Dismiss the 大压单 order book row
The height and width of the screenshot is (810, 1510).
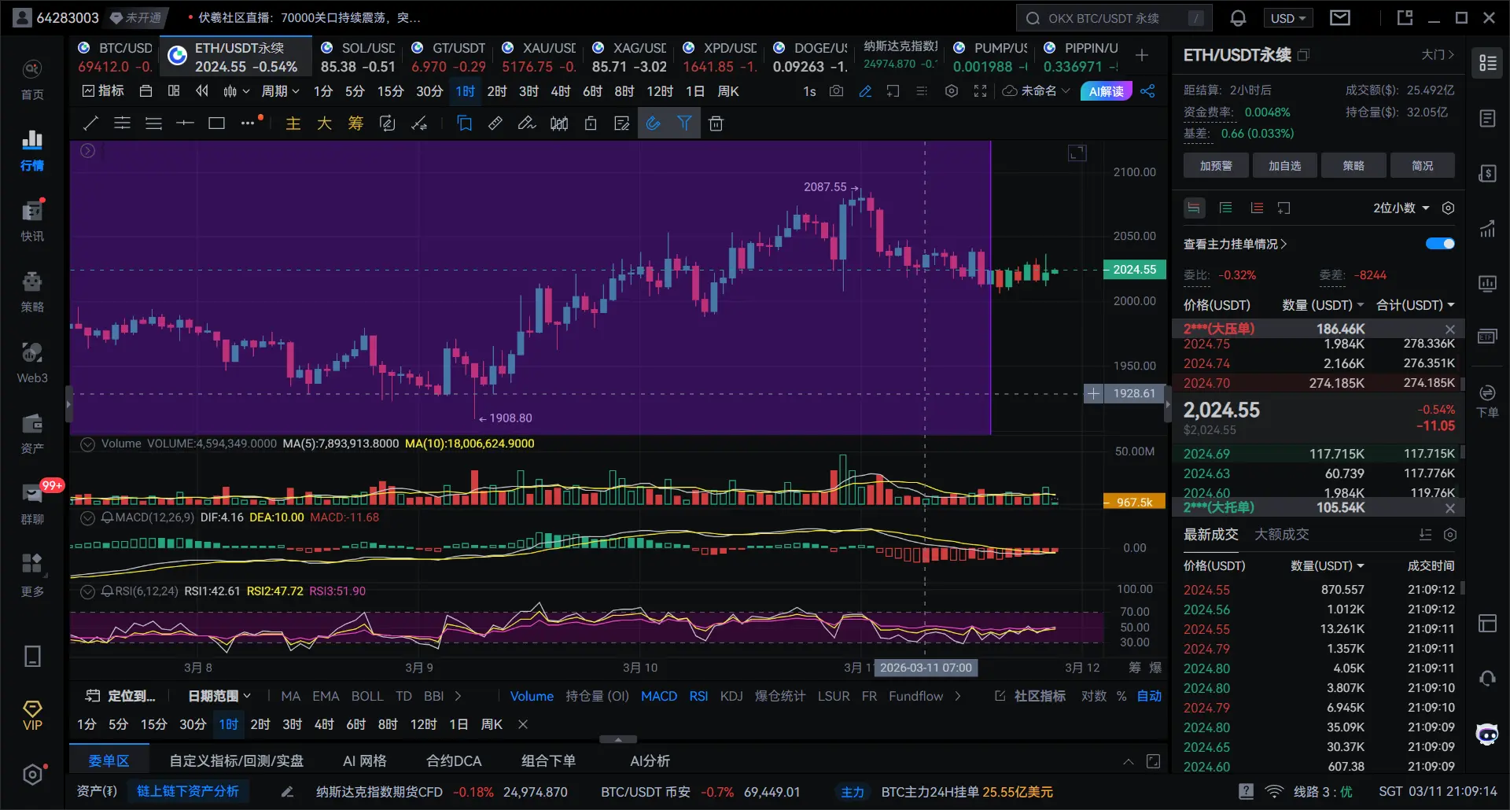(x=1450, y=330)
